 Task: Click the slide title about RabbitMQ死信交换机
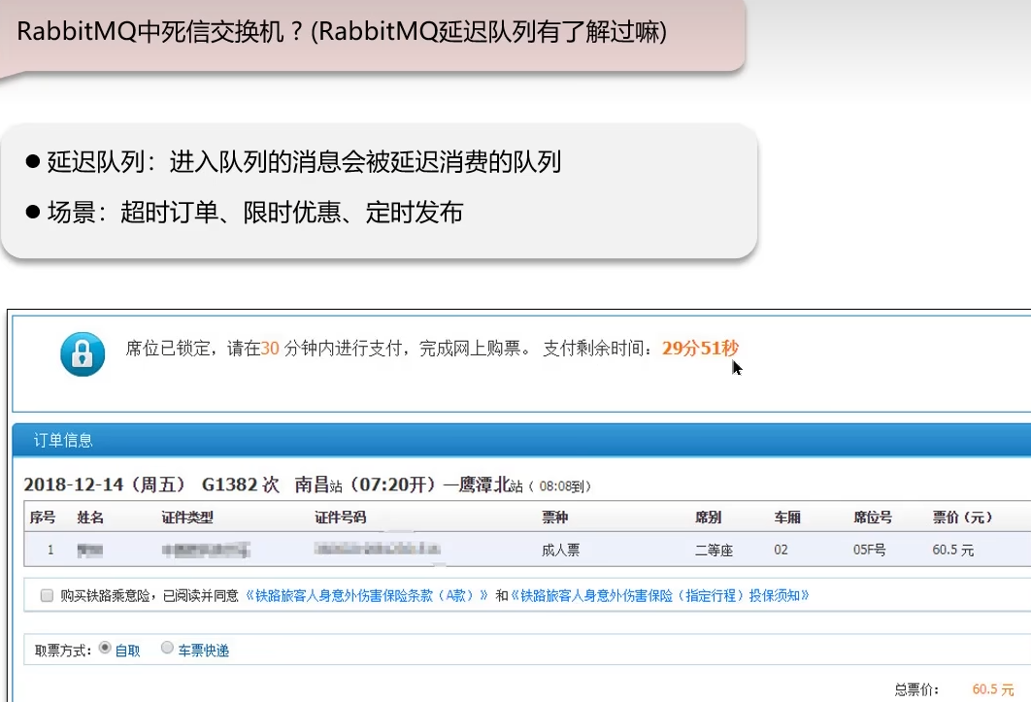click(342, 31)
